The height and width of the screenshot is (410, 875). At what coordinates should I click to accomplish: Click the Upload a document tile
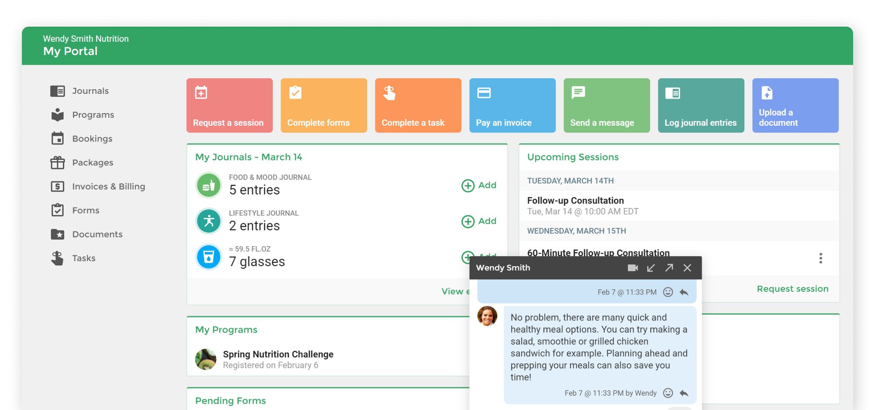(795, 105)
